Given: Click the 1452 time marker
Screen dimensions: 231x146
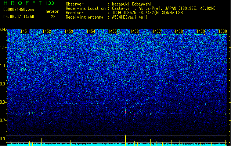Looking at the screenshot, I should pyautogui.click(x=47, y=31).
